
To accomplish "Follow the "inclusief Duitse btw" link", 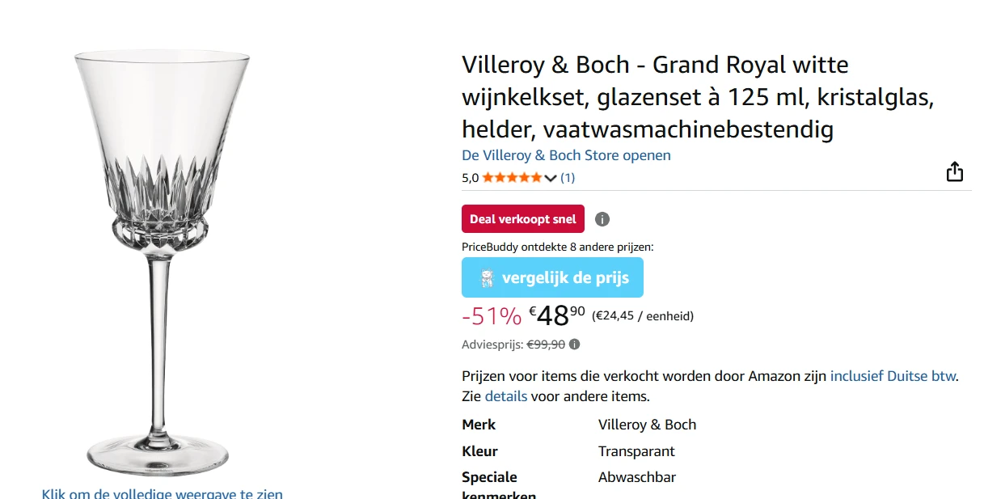I will [x=893, y=376].
